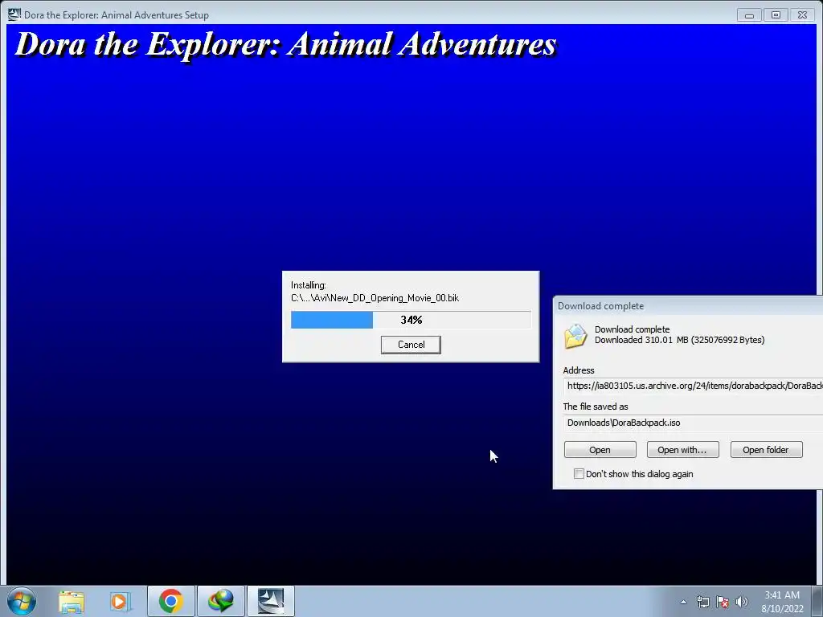Open the volume speaker icon
823x617 pixels.
[742, 602]
